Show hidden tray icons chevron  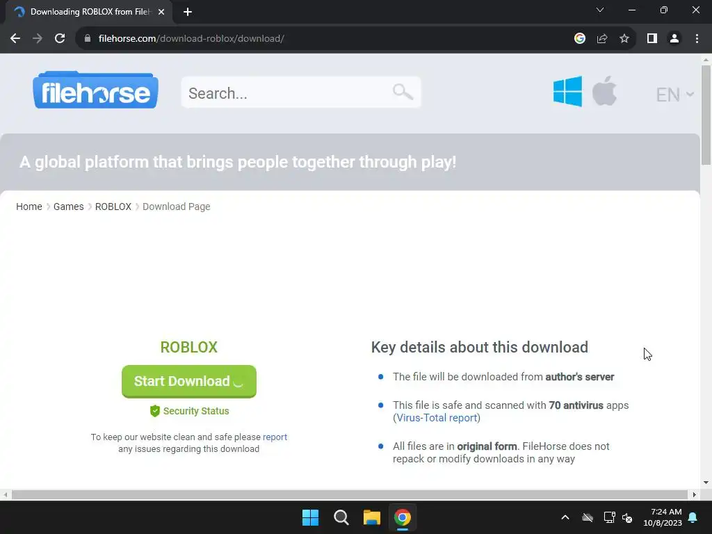[x=565, y=517]
